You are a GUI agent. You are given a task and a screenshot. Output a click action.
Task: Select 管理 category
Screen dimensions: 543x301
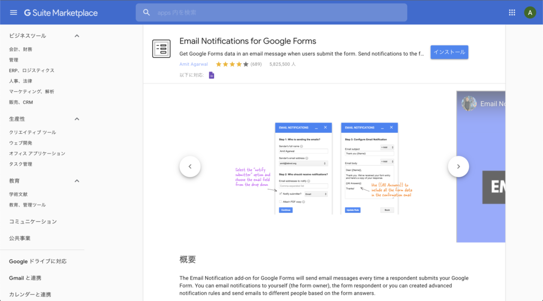click(13, 60)
